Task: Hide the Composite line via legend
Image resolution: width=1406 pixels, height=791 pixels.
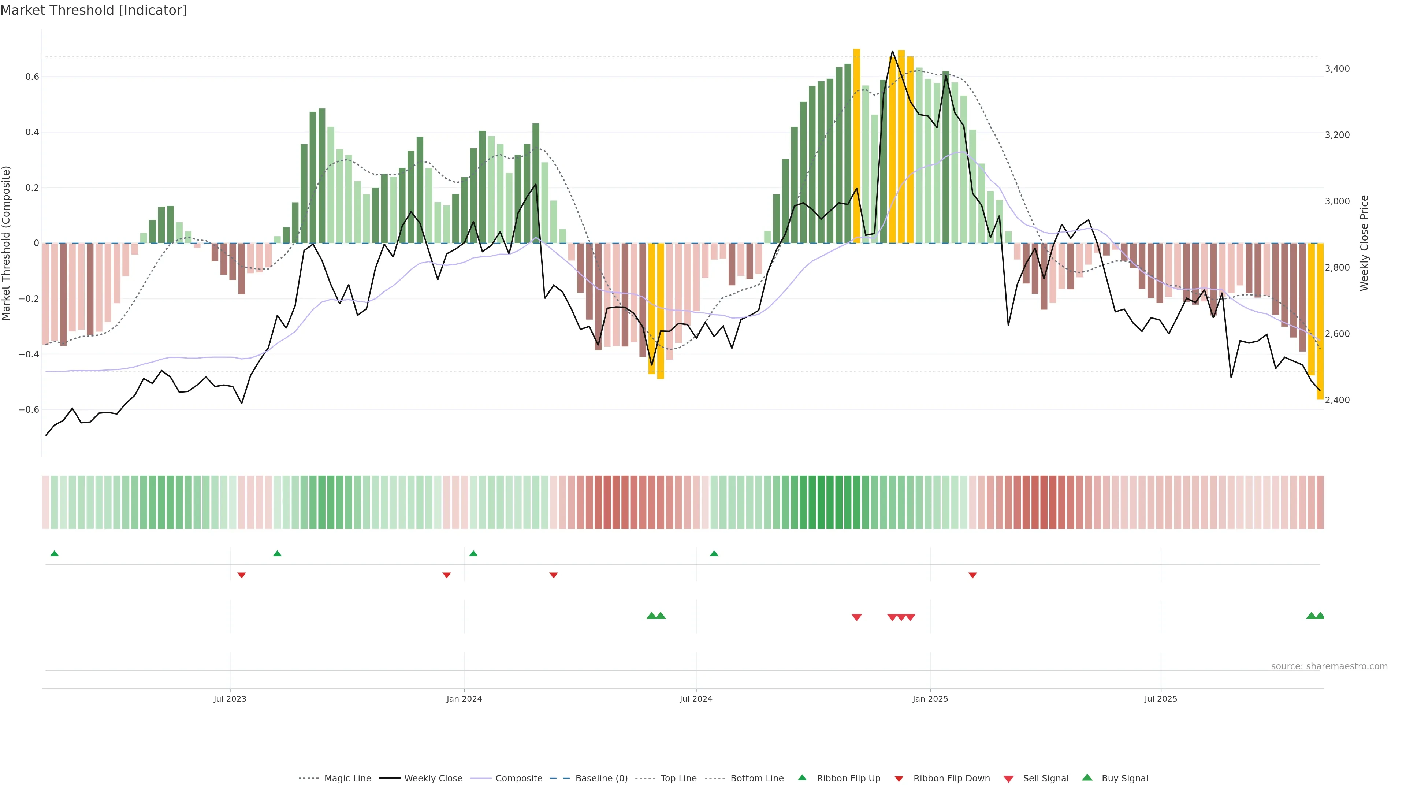Action: coord(518,779)
